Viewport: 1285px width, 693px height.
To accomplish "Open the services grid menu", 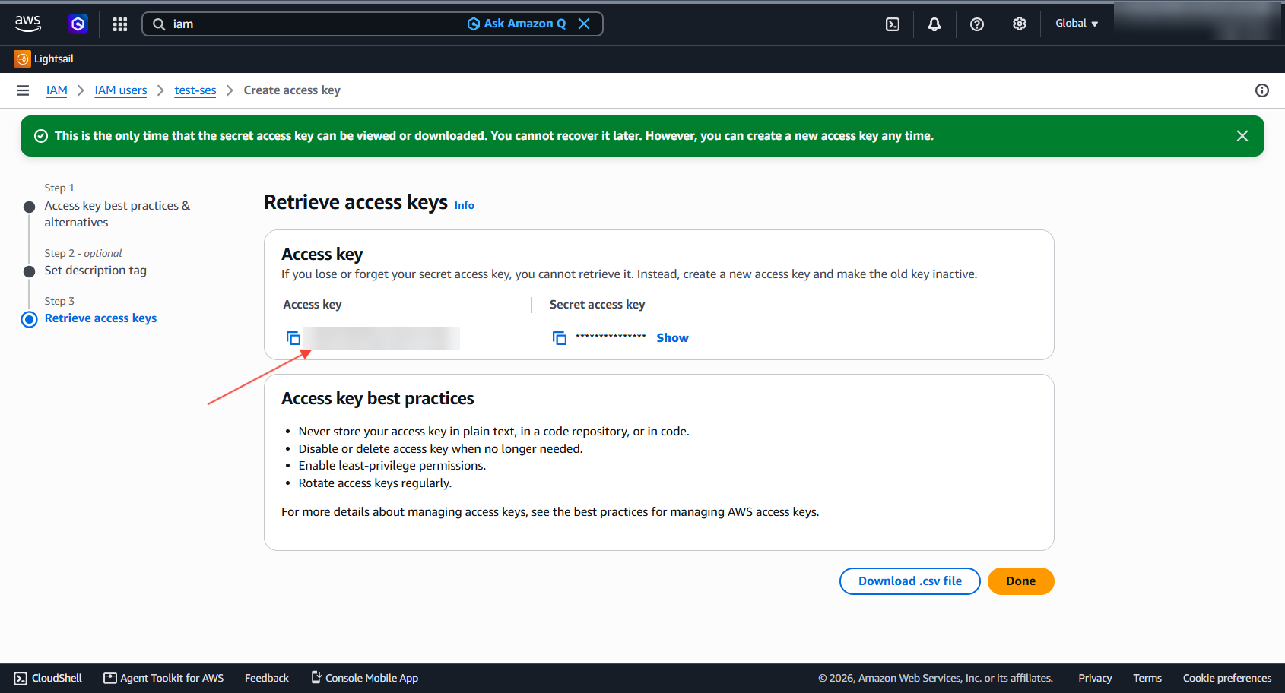I will [120, 24].
